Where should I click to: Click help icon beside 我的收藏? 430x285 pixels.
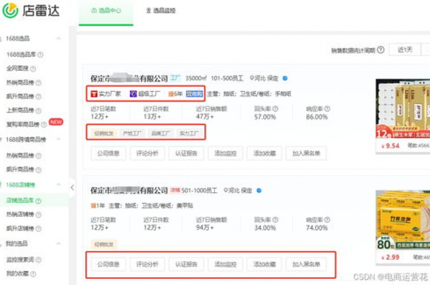[33, 274]
